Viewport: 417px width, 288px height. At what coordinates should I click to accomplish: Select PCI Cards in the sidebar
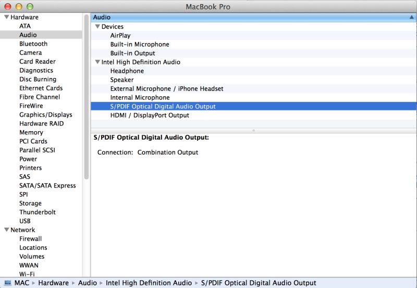point(33,141)
